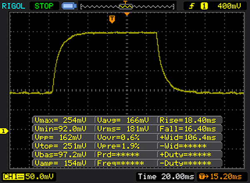Screen dimensions: 250x183
Task: Click the Freq=***** measurement
Action: pyautogui.click(x=120, y=163)
